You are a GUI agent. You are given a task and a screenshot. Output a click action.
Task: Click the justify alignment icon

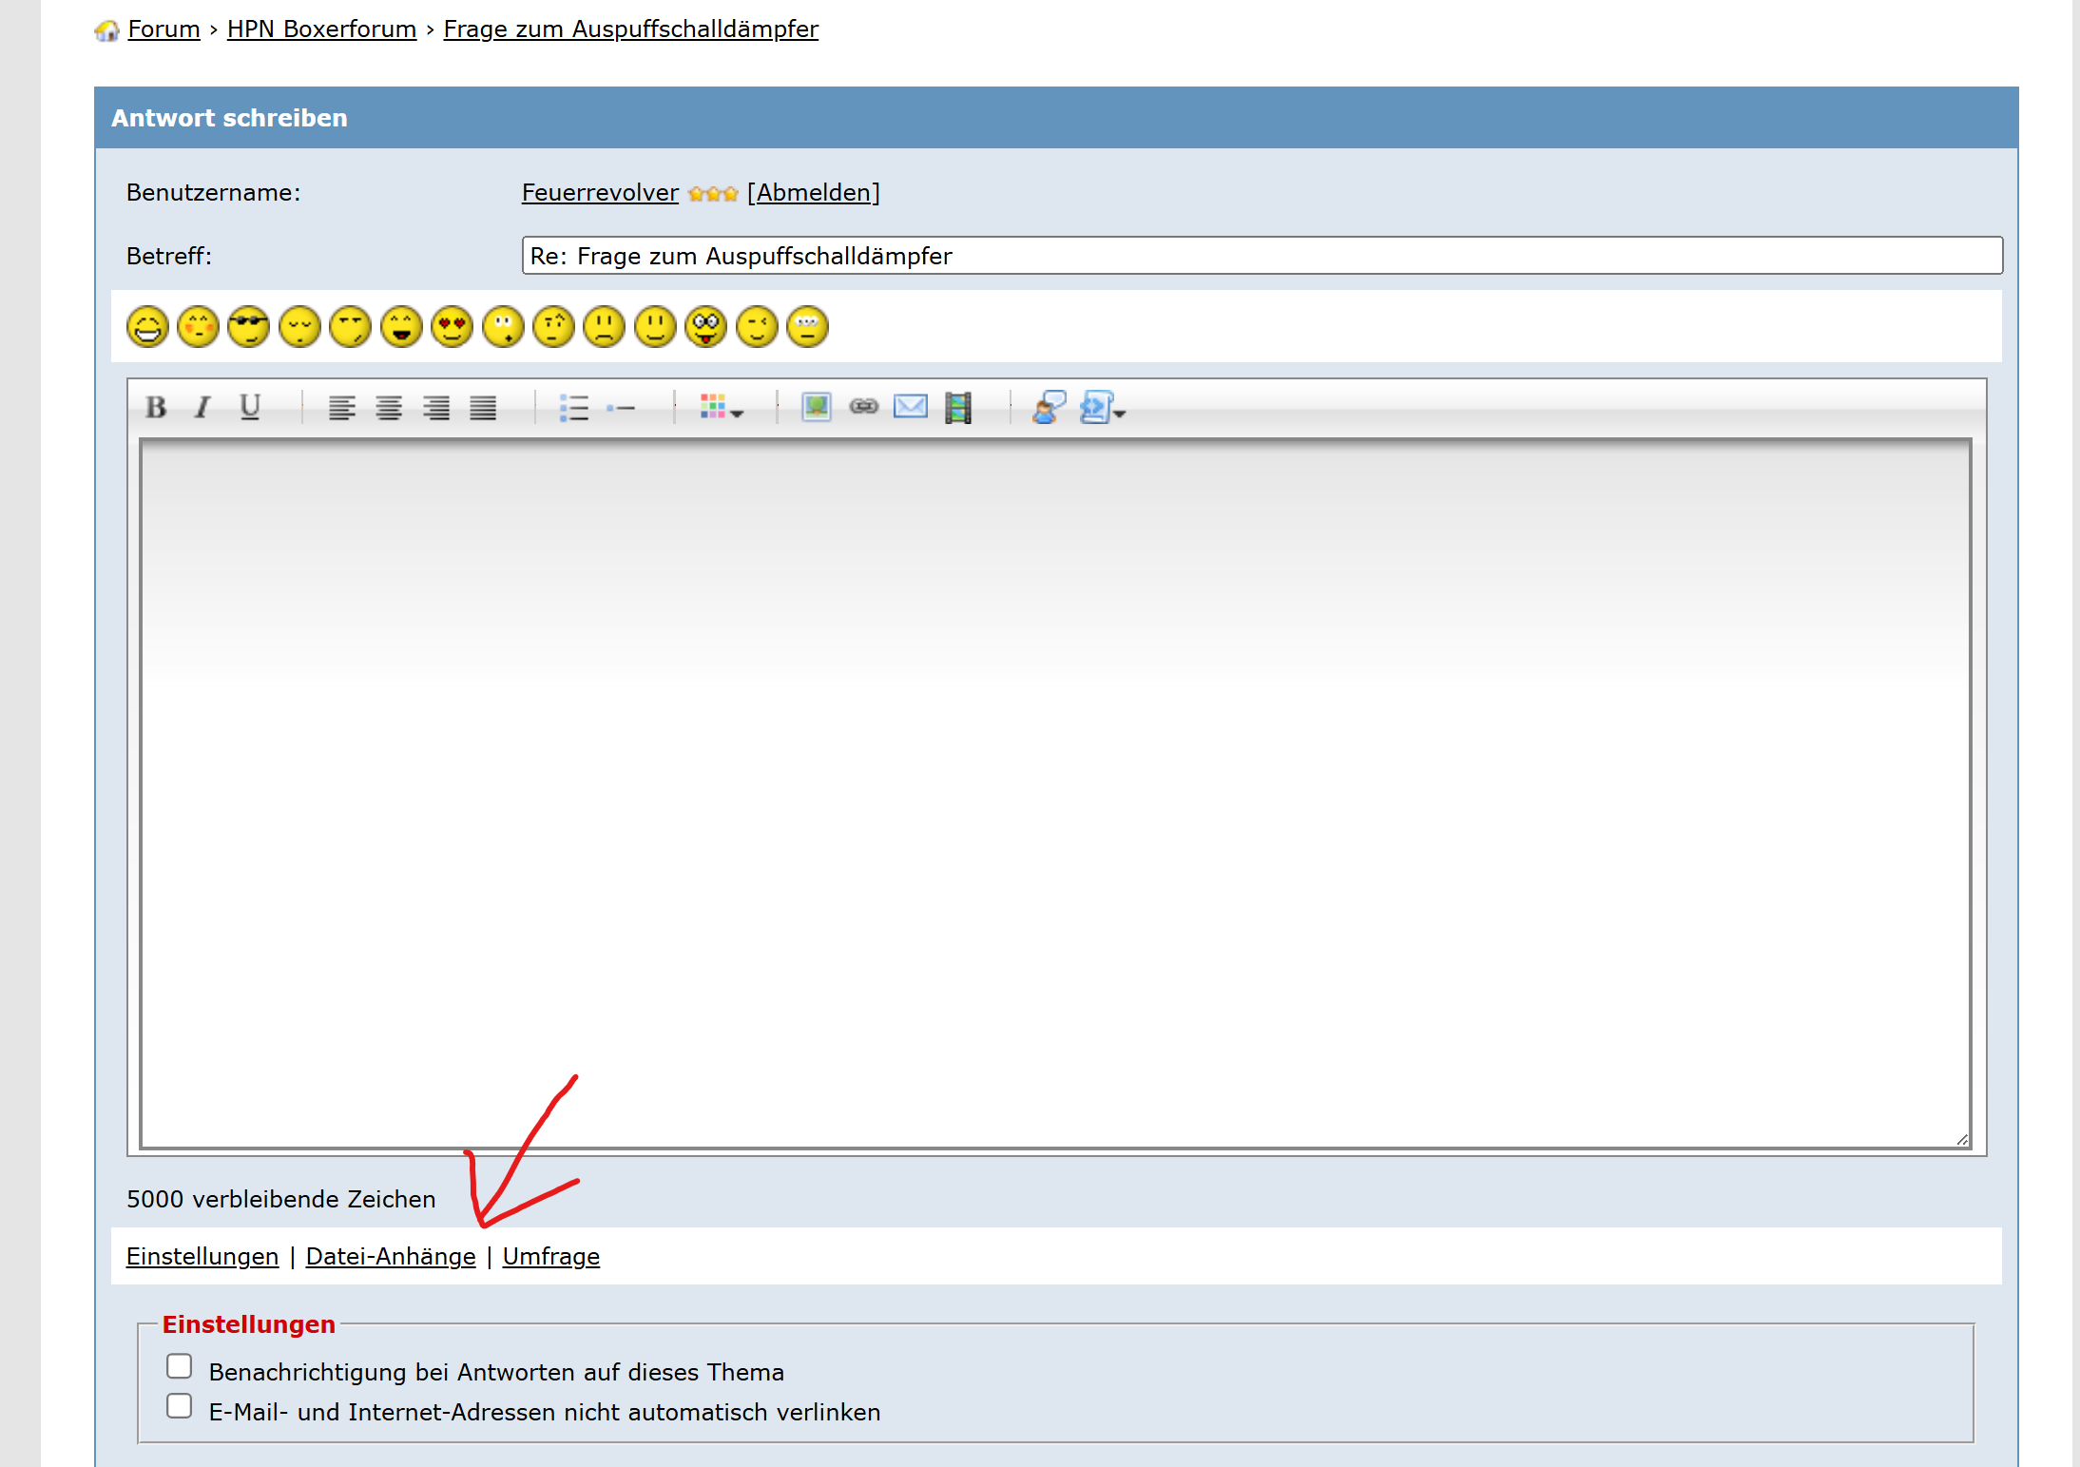[x=483, y=408]
